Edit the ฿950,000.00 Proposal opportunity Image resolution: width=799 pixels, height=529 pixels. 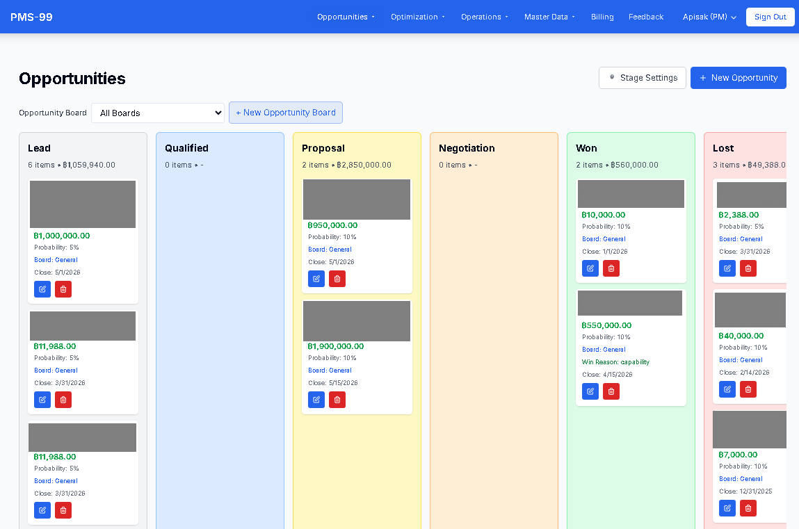[316, 278]
